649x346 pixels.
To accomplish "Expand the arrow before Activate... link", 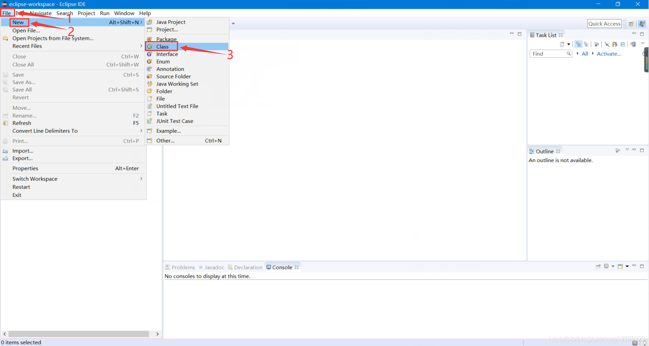I will point(593,53).
